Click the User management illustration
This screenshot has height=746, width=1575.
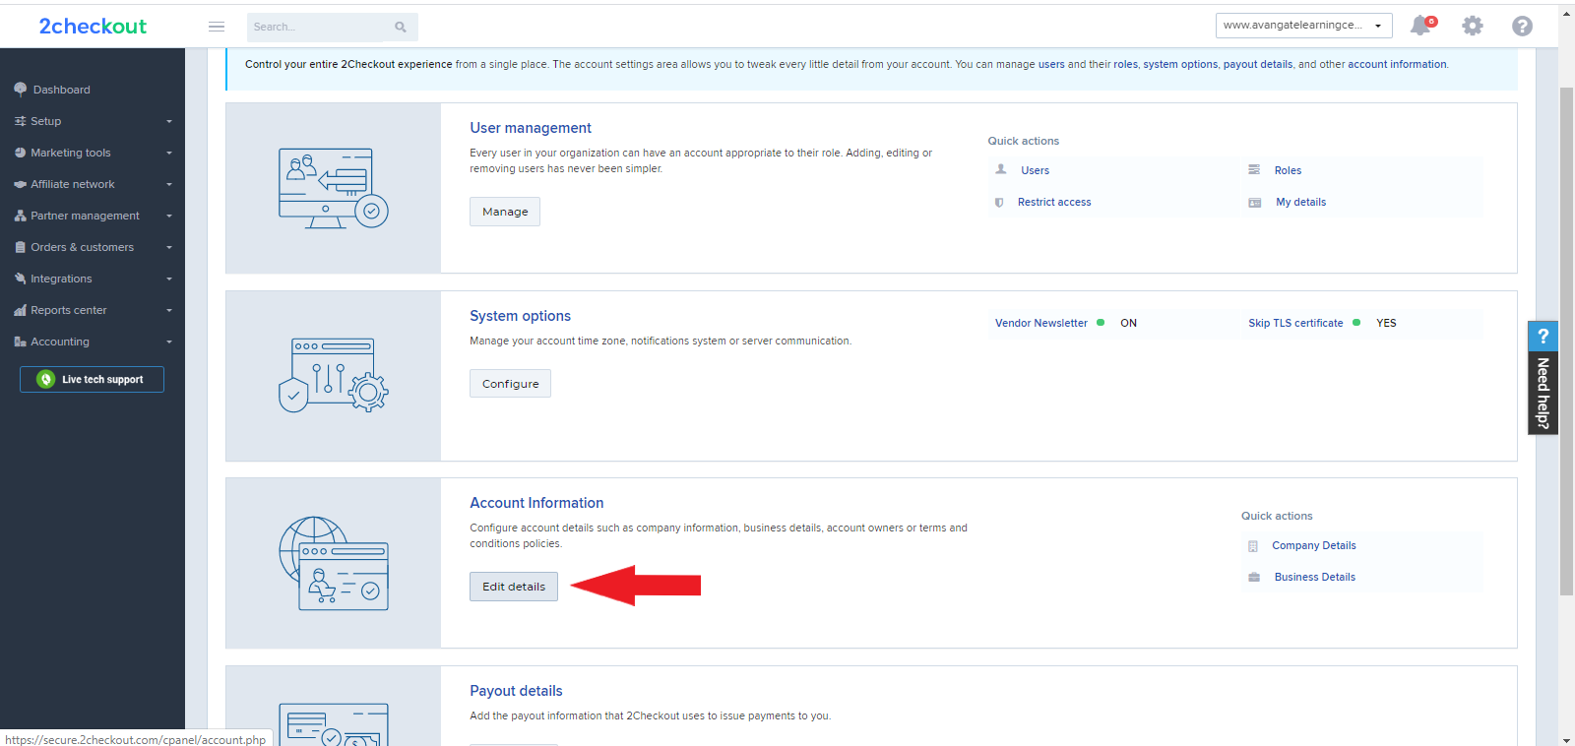click(333, 188)
